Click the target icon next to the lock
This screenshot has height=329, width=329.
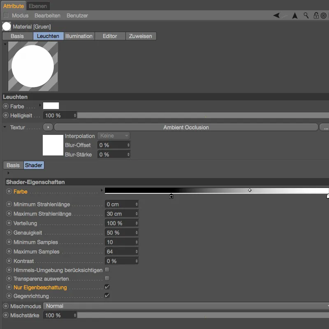point(324,15)
